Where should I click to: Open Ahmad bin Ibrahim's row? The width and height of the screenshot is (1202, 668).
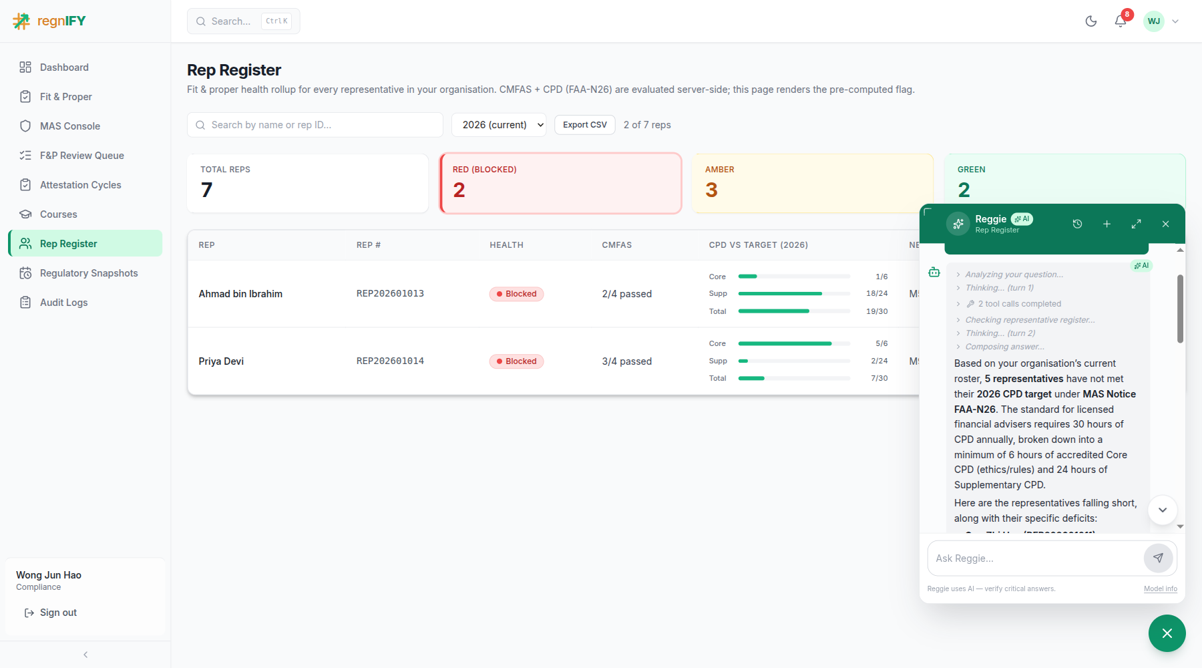point(554,294)
